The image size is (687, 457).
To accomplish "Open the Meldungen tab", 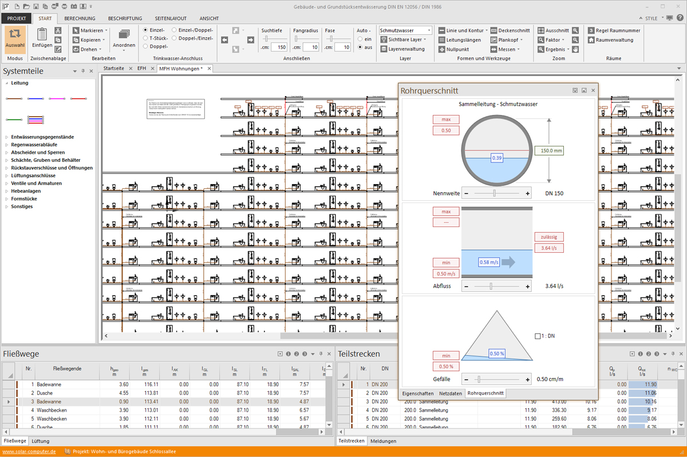I will [383, 441].
